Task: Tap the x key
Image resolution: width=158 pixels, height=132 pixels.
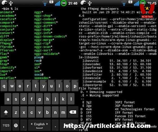Action: click(24, 112)
